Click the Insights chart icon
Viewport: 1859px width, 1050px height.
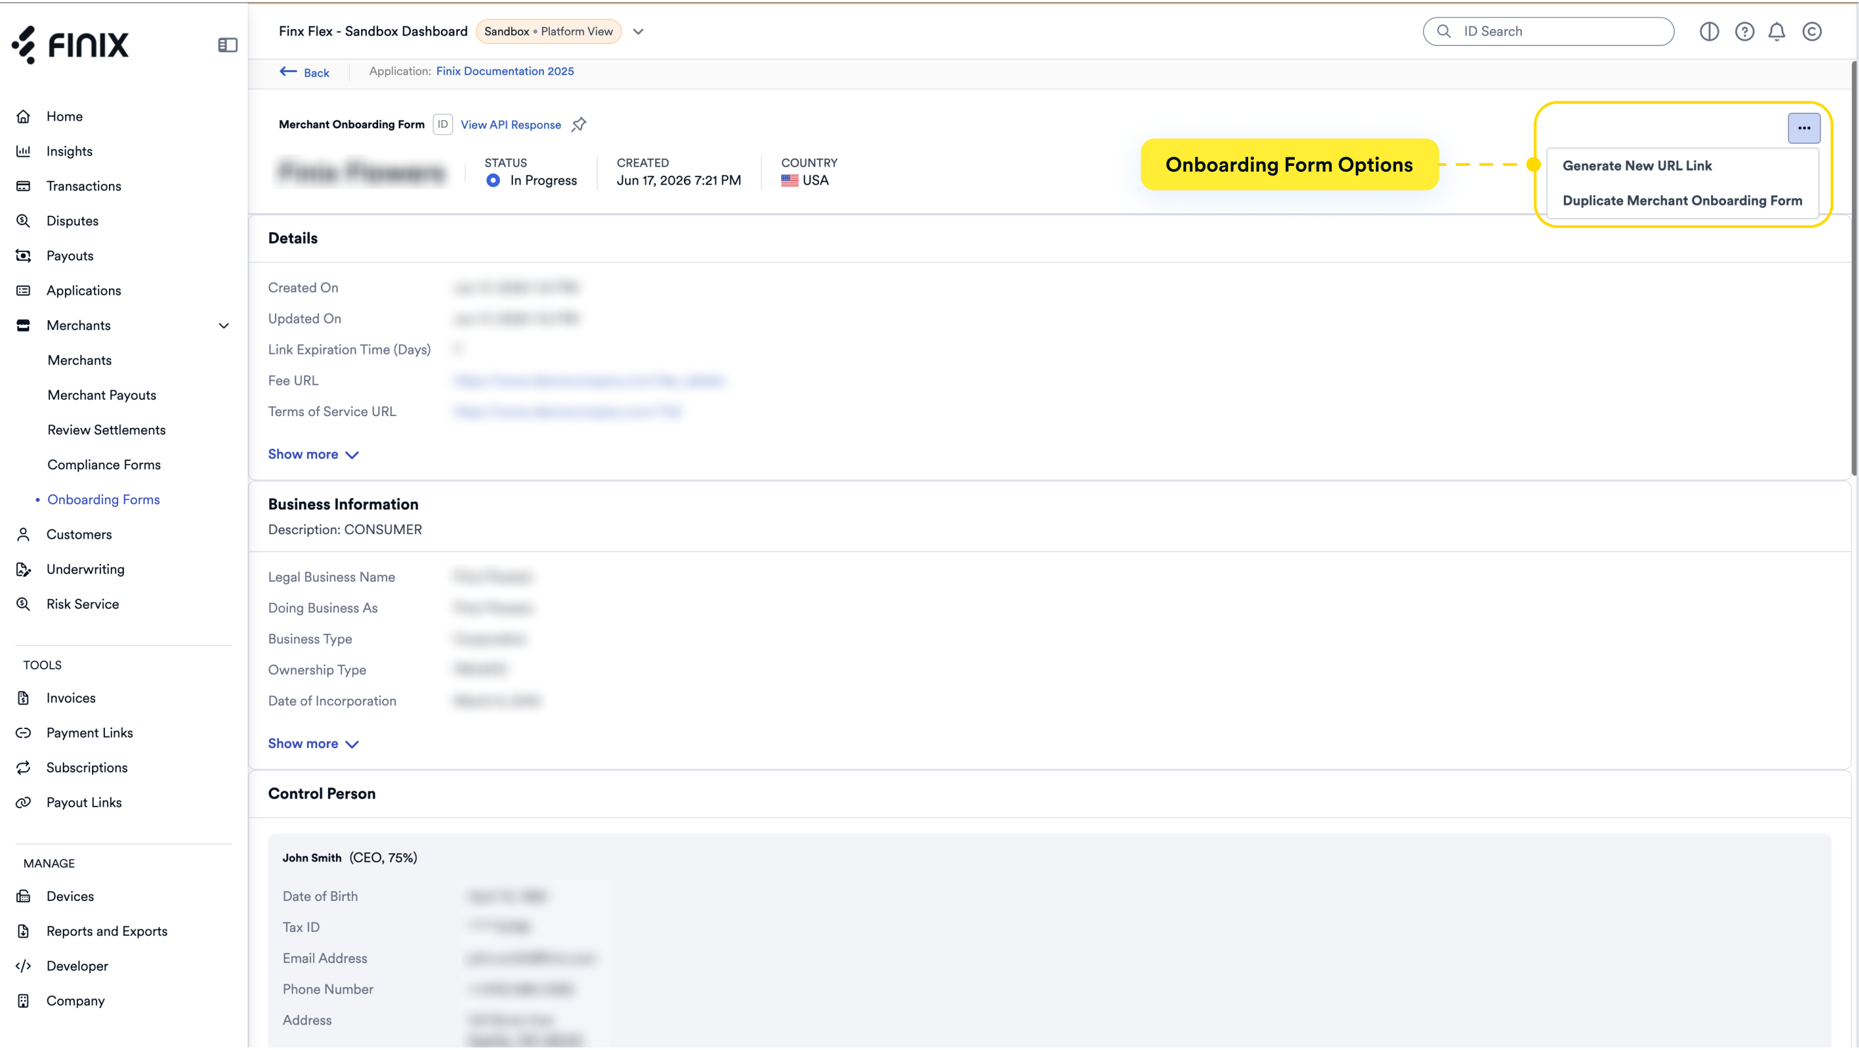tap(23, 151)
